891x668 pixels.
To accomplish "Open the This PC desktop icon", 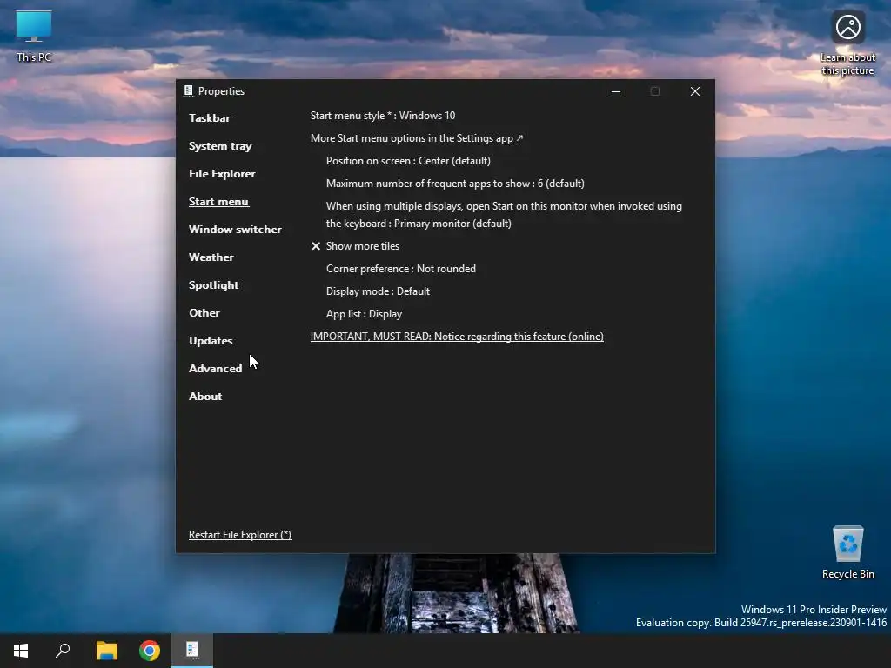I will tap(34, 36).
